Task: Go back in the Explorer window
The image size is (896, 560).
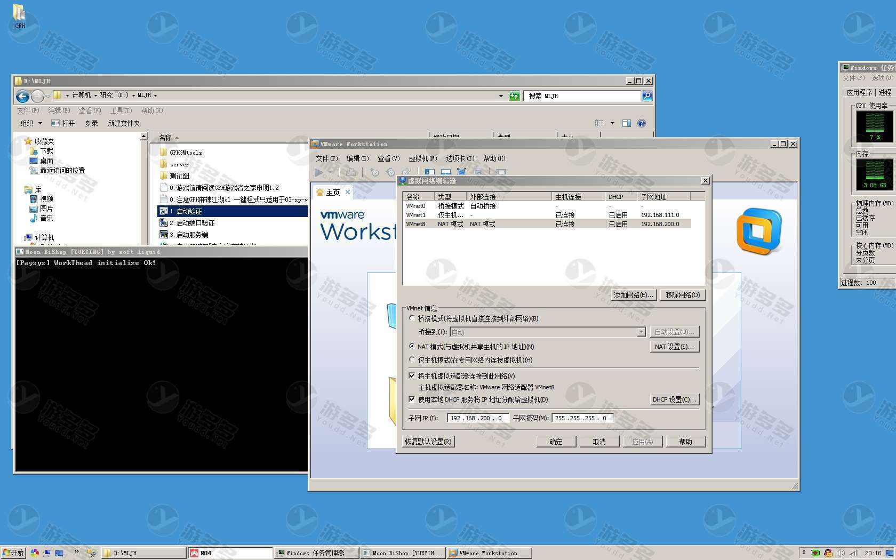Action: 22,96
